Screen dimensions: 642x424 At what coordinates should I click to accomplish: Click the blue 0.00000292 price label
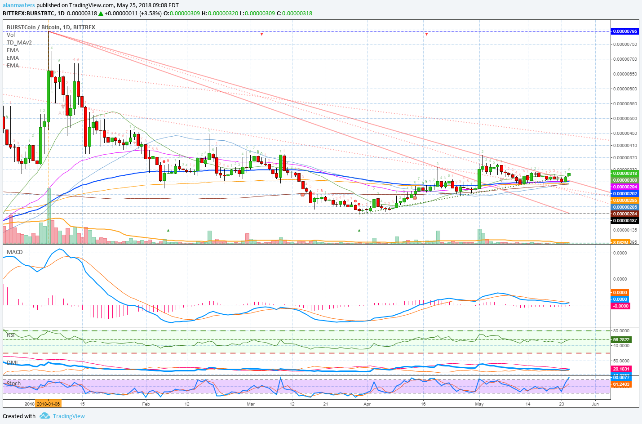point(625,194)
